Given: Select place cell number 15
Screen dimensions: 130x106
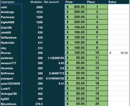Looking at the screenshot, I should tap(97, 78).
